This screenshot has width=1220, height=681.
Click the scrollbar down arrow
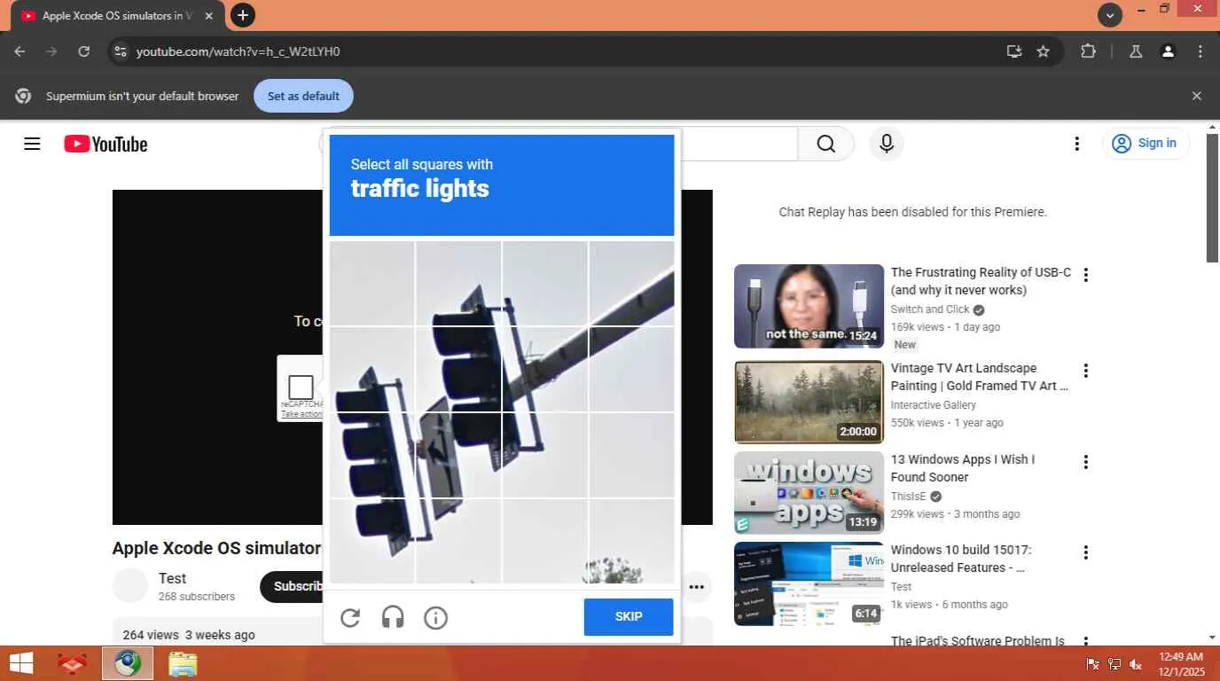tap(1212, 638)
